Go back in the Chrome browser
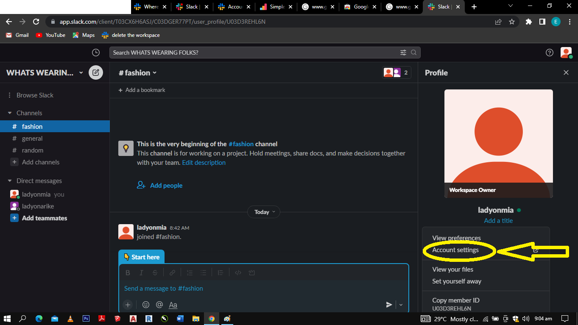 (x=9, y=22)
